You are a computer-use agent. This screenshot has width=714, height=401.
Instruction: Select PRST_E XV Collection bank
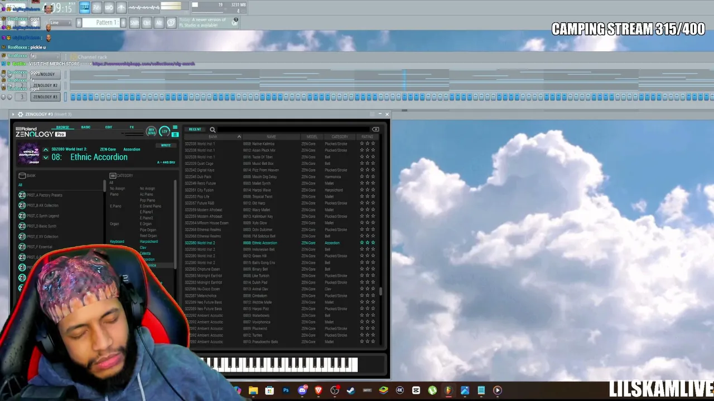pyautogui.click(x=38, y=236)
